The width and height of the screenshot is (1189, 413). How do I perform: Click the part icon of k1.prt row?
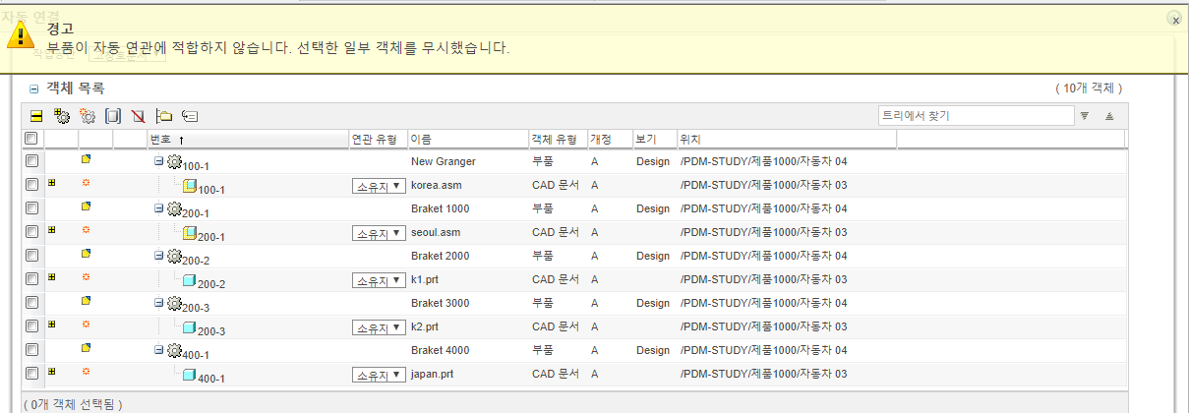190,280
